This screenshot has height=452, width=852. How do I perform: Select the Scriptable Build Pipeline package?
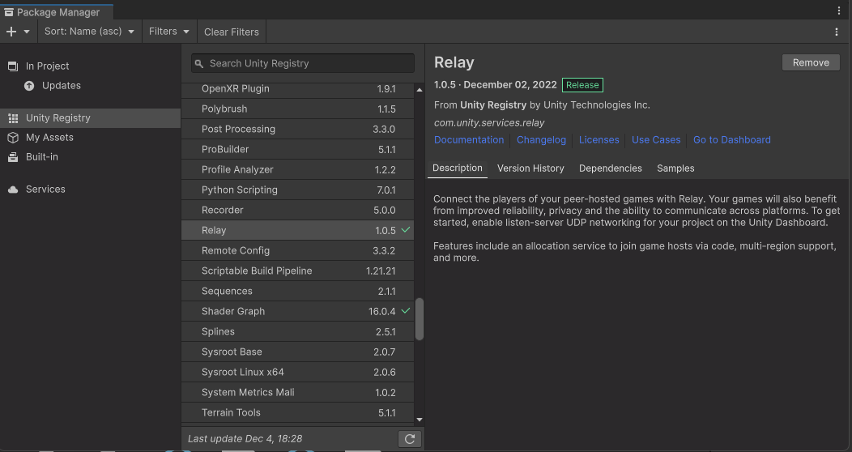click(298, 271)
